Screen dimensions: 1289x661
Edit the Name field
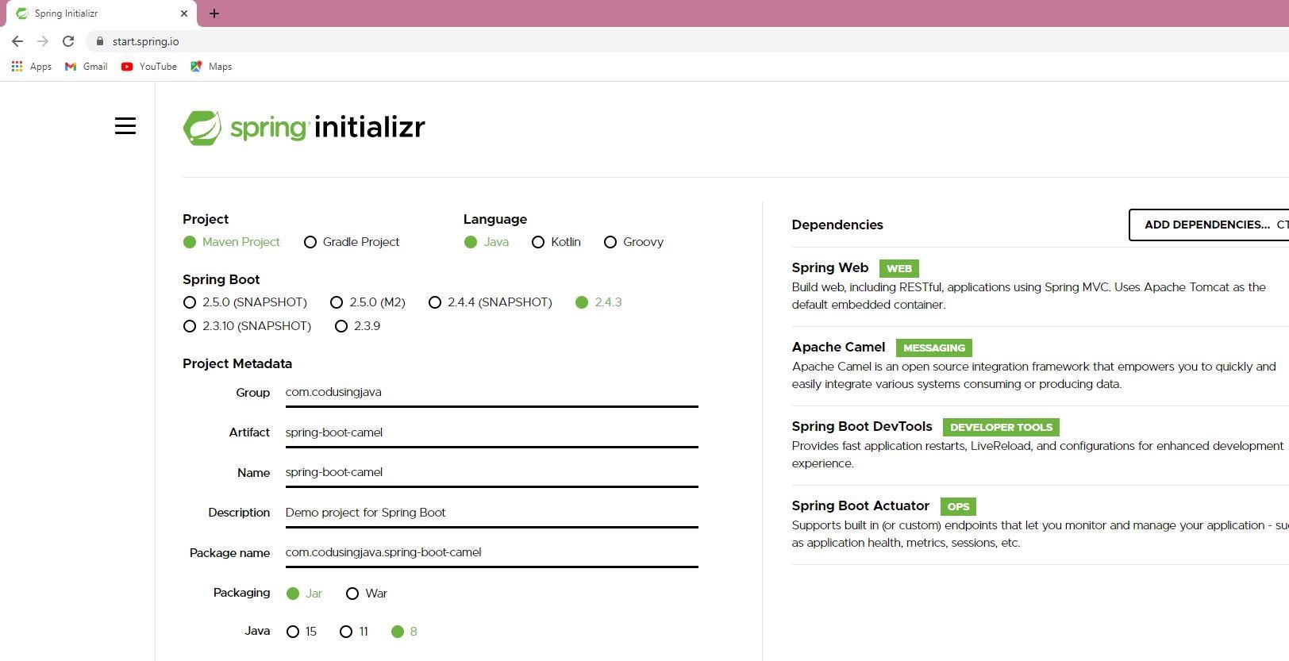click(x=492, y=473)
